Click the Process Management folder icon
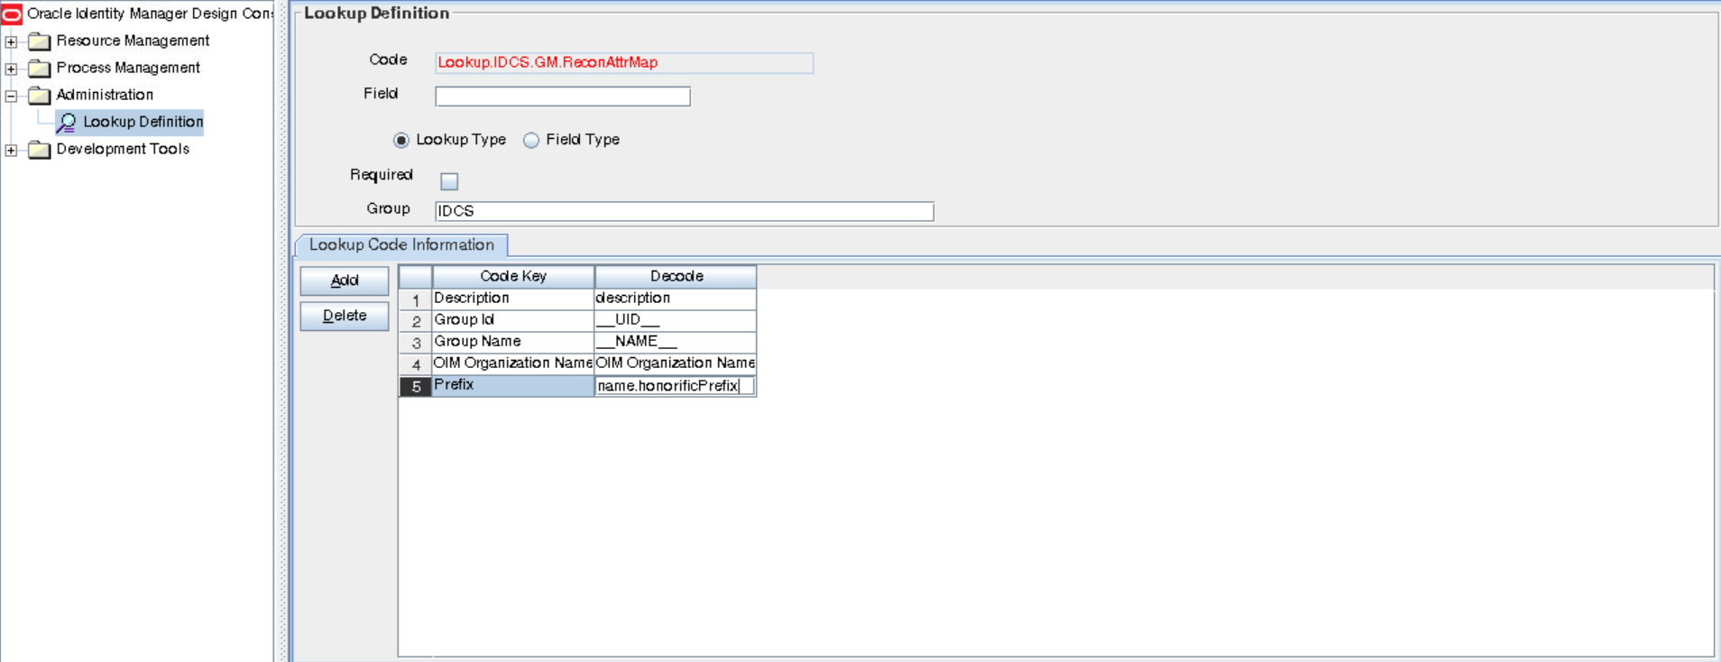The image size is (1721, 662). 39,68
